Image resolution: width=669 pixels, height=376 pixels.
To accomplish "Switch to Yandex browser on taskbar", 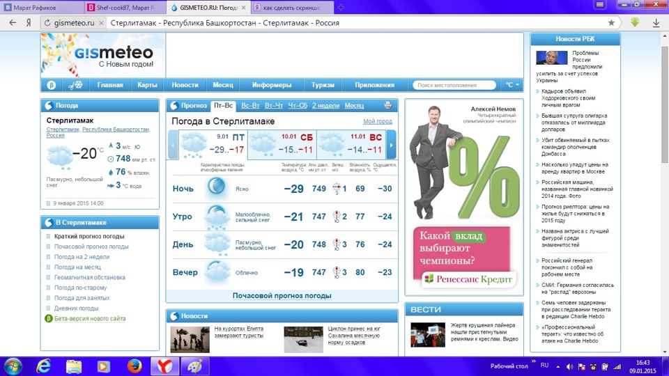I will pyautogui.click(x=164, y=366).
